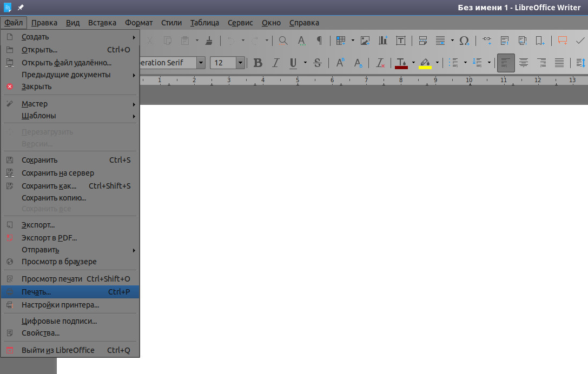Open the Вставка menu
The height and width of the screenshot is (374, 588).
coord(102,23)
